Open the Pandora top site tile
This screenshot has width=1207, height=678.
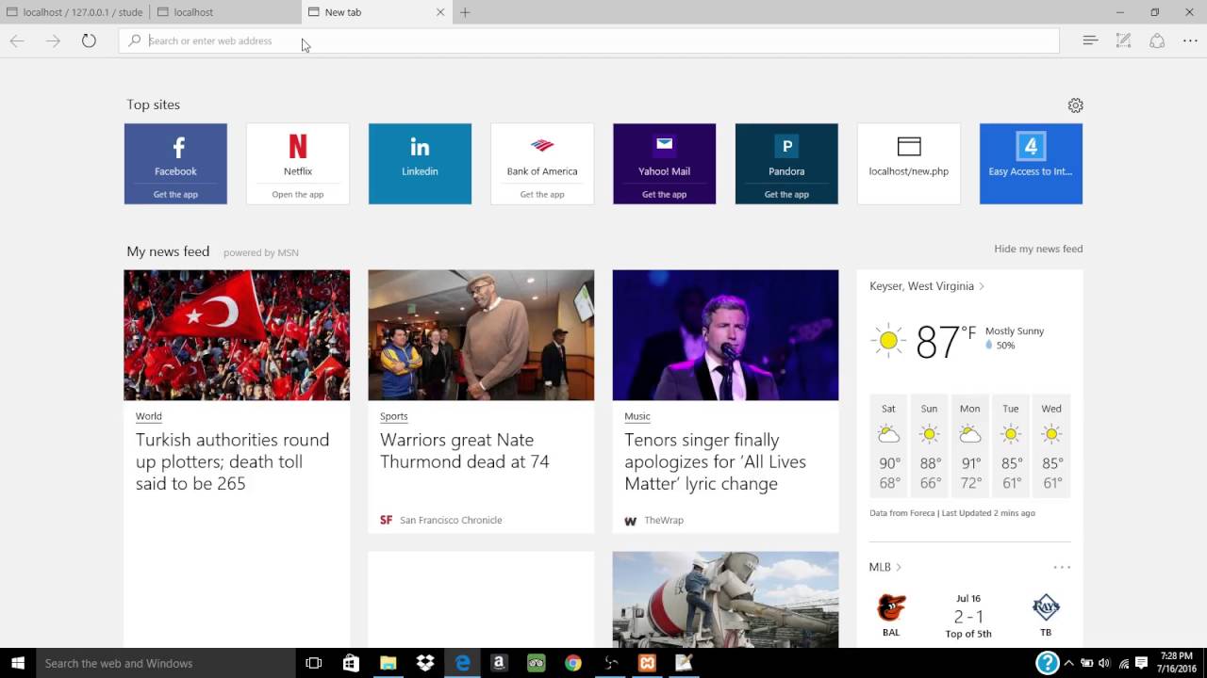786,164
